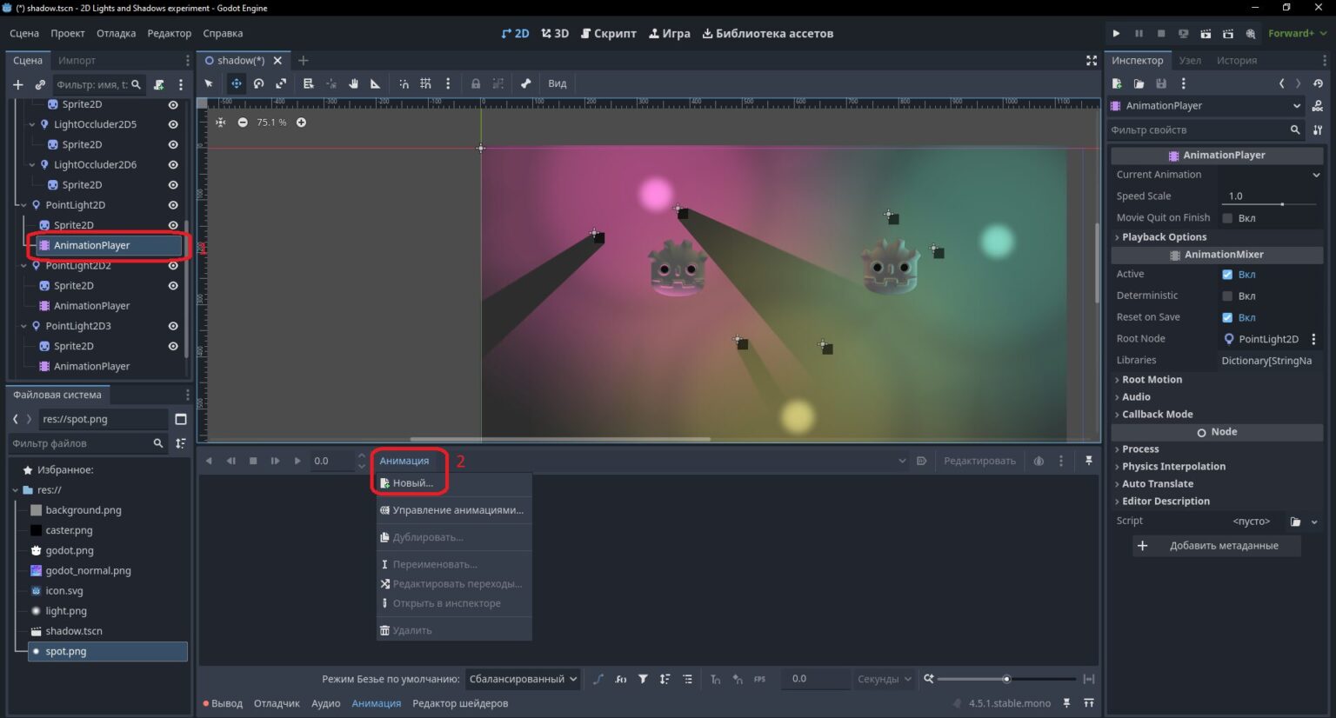Click the zoom in plus icon on viewport
1336x718 pixels.
[x=301, y=123]
